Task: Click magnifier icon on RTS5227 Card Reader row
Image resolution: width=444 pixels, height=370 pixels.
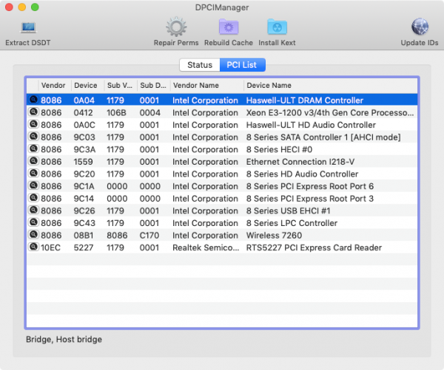Action: coord(33,247)
